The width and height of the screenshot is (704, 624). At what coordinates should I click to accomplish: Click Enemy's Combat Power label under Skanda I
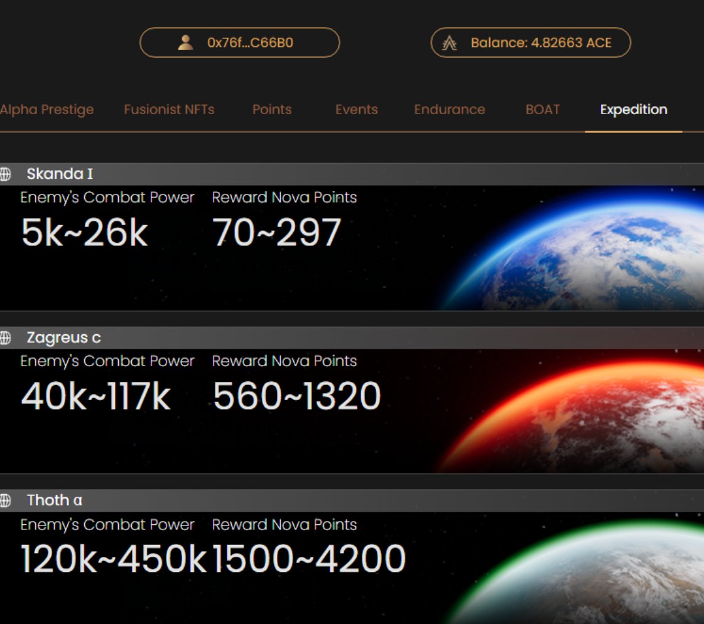click(107, 198)
